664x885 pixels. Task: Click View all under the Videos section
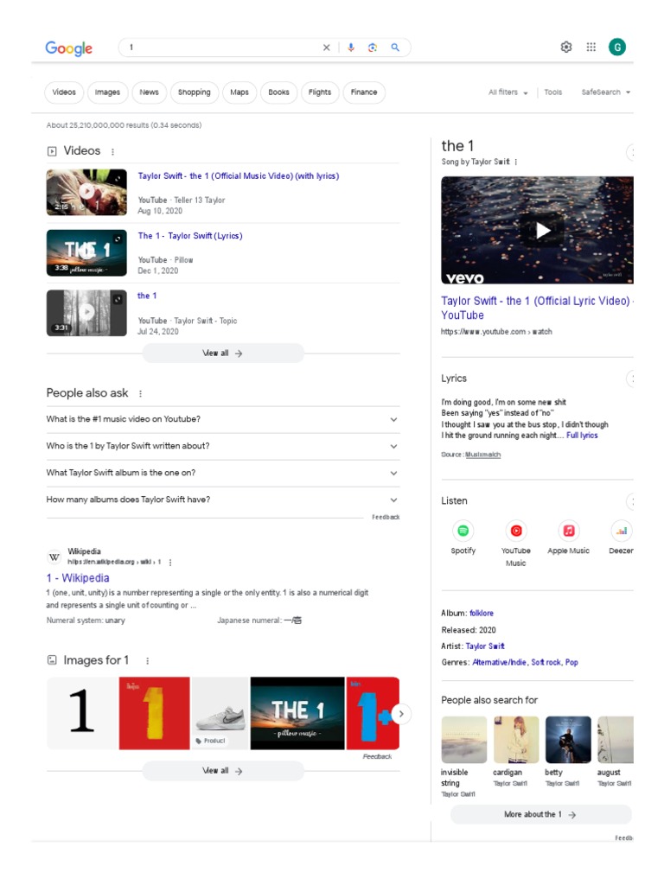click(x=223, y=353)
